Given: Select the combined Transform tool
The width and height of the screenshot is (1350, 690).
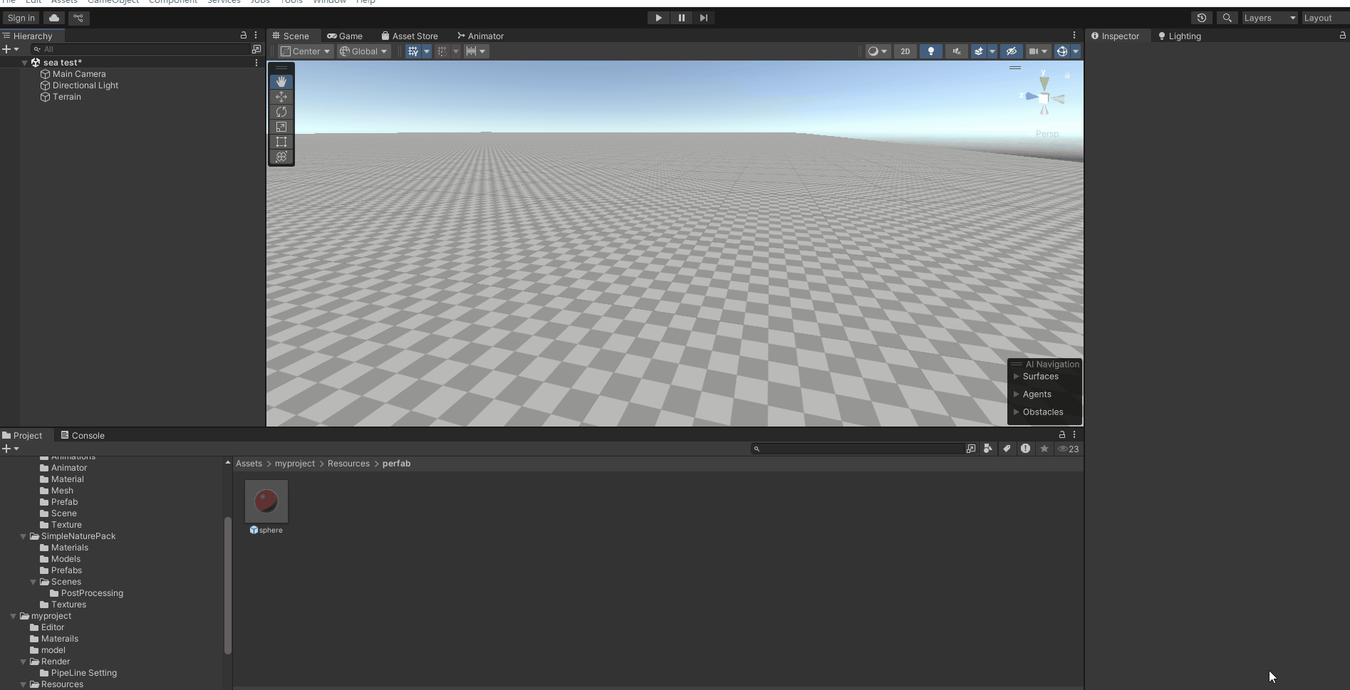Looking at the screenshot, I should tap(281, 157).
